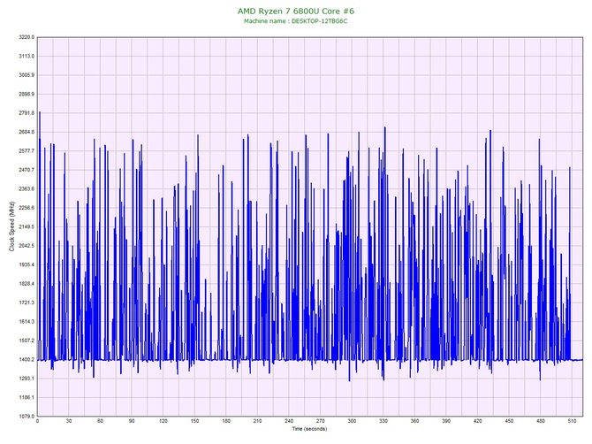
Task: Select the y-axis value 1721.3
Action: [27, 302]
